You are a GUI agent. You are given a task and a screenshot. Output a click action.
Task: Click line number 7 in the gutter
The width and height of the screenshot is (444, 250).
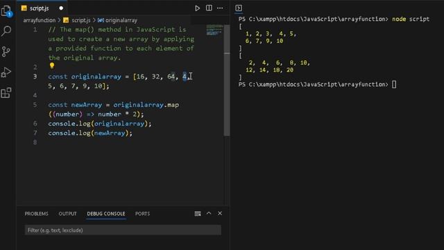(35, 133)
